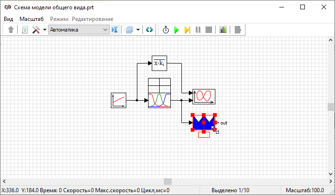Viewport: 335px width, 195px height.
Task: Select the linear ramp source block
Action: (118, 100)
